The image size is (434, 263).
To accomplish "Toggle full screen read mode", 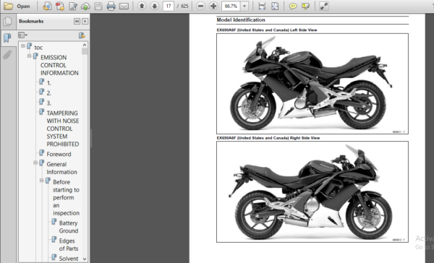I will pos(324,6).
